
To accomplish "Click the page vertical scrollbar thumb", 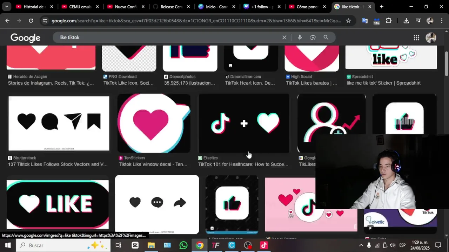I will [x=447, y=63].
